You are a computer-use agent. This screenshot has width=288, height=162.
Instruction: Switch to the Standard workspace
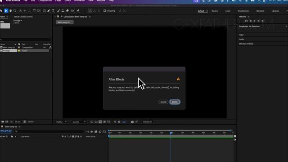point(260,11)
